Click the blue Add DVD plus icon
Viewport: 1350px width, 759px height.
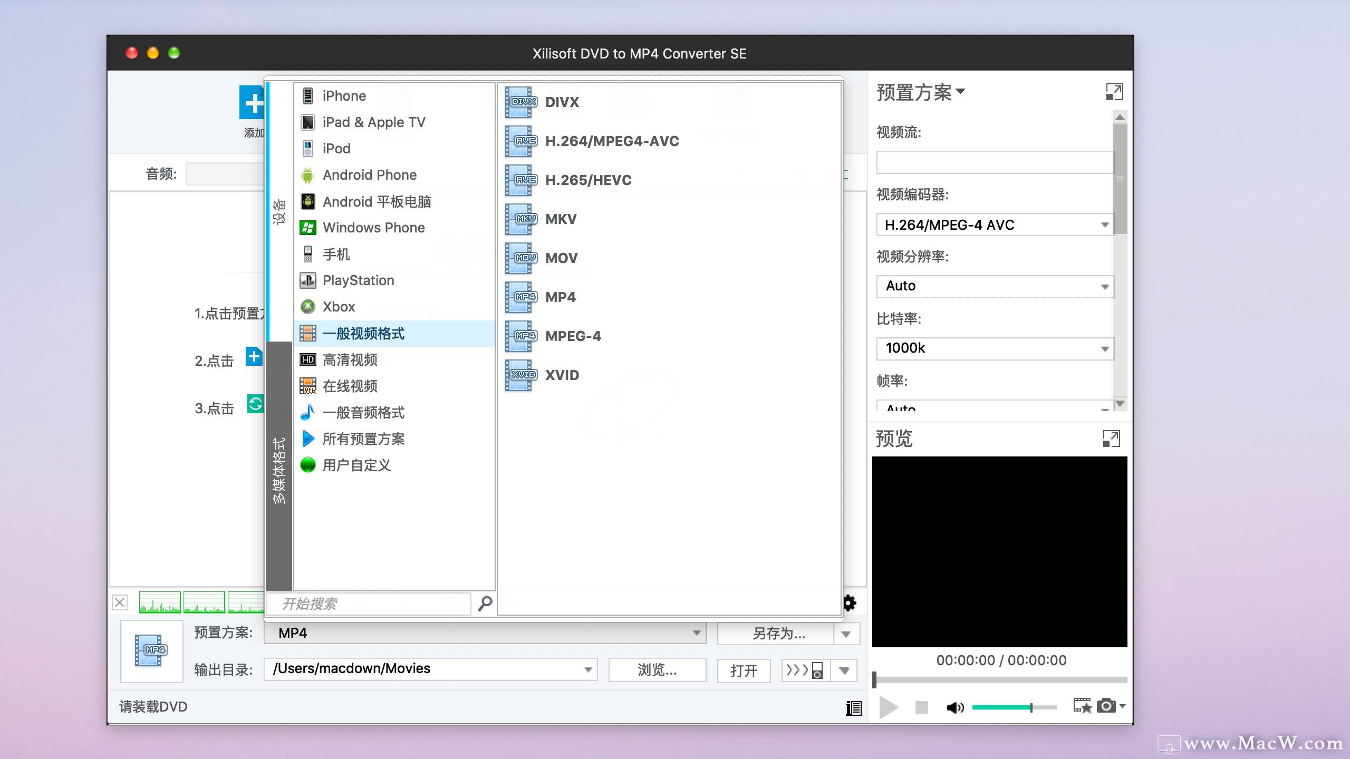252,102
